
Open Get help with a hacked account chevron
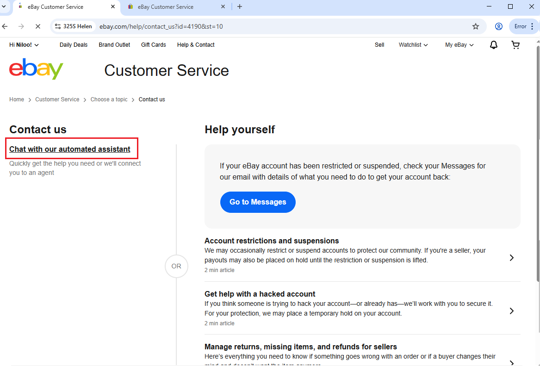click(512, 311)
